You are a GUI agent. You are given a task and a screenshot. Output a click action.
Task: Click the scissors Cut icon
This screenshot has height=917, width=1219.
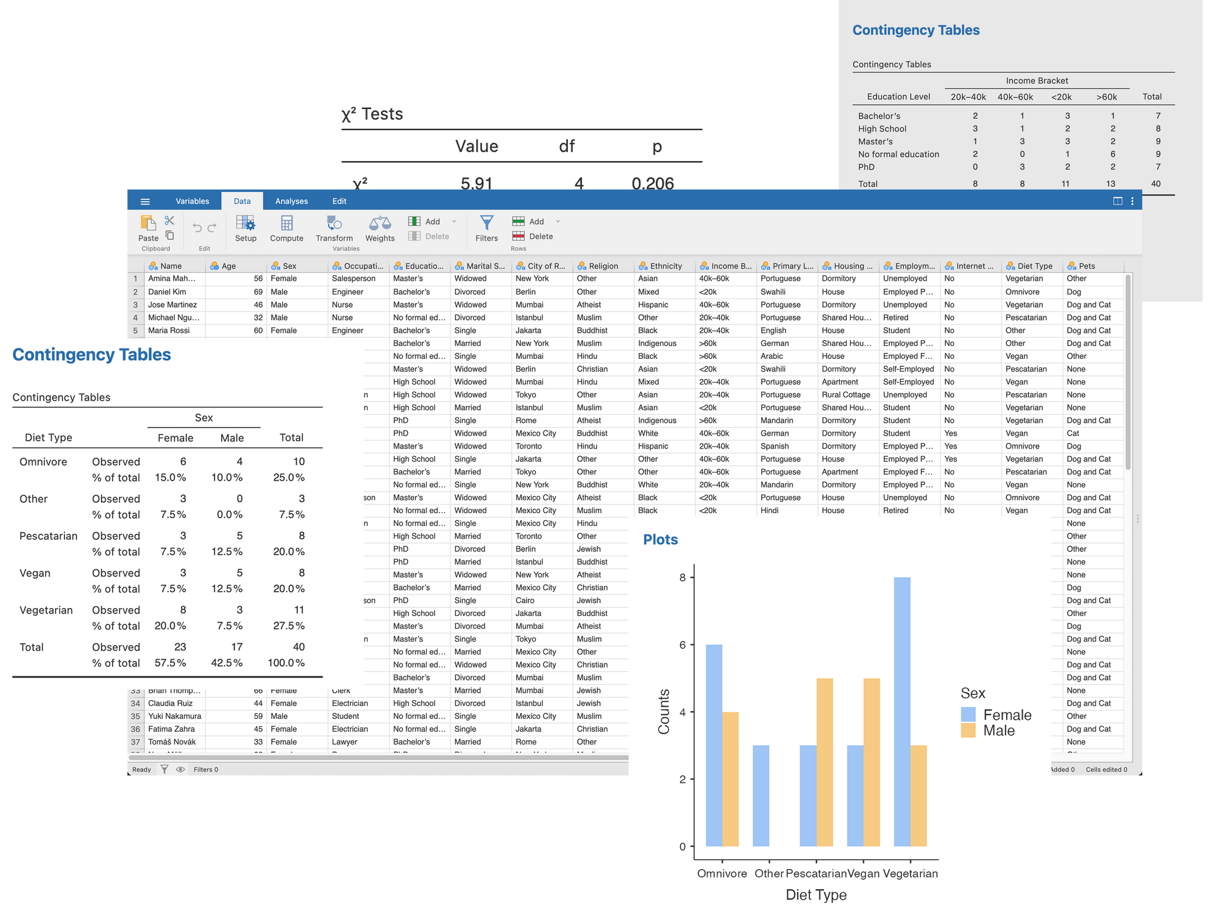click(x=169, y=221)
